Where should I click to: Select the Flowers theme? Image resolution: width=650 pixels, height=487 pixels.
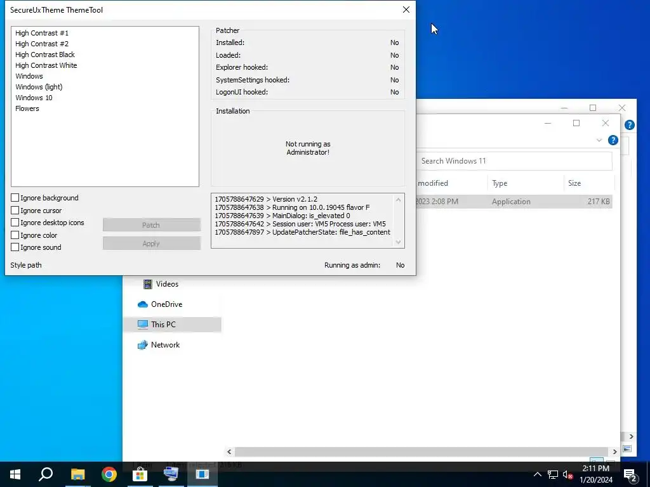pyautogui.click(x=27, y=108)
